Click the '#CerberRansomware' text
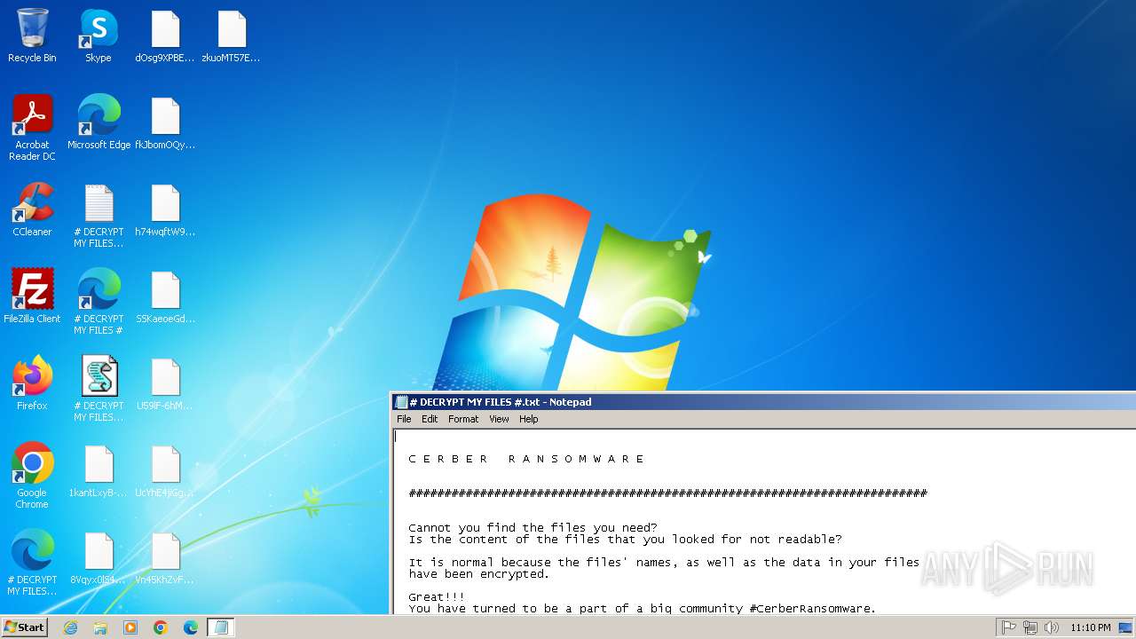The image size is (1136, 639). tap(812, 609)
